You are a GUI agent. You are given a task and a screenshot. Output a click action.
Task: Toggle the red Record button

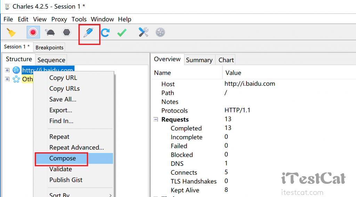point(33,32)
